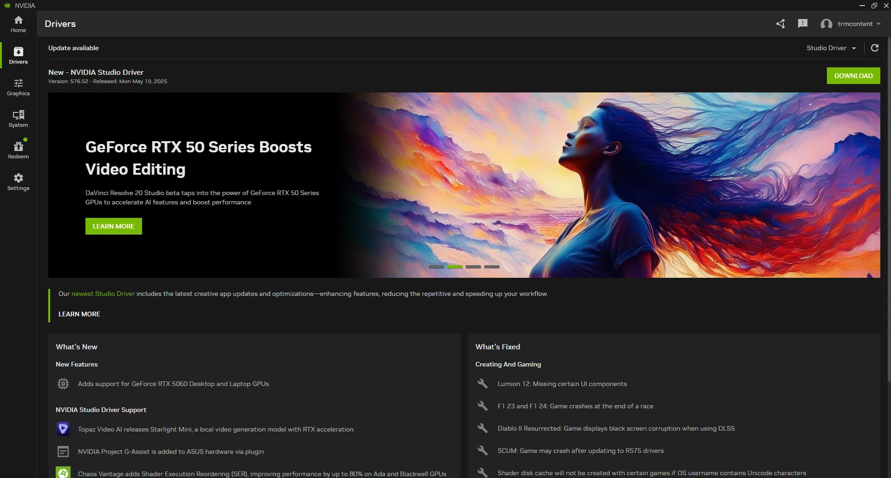Viewport: 891px width, 478px height.
Task: Download the new NVIDIA Studio Driver
Action: (853, 75)
